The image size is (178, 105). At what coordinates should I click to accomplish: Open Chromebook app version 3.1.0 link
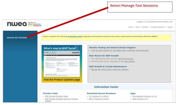(145, 96)
